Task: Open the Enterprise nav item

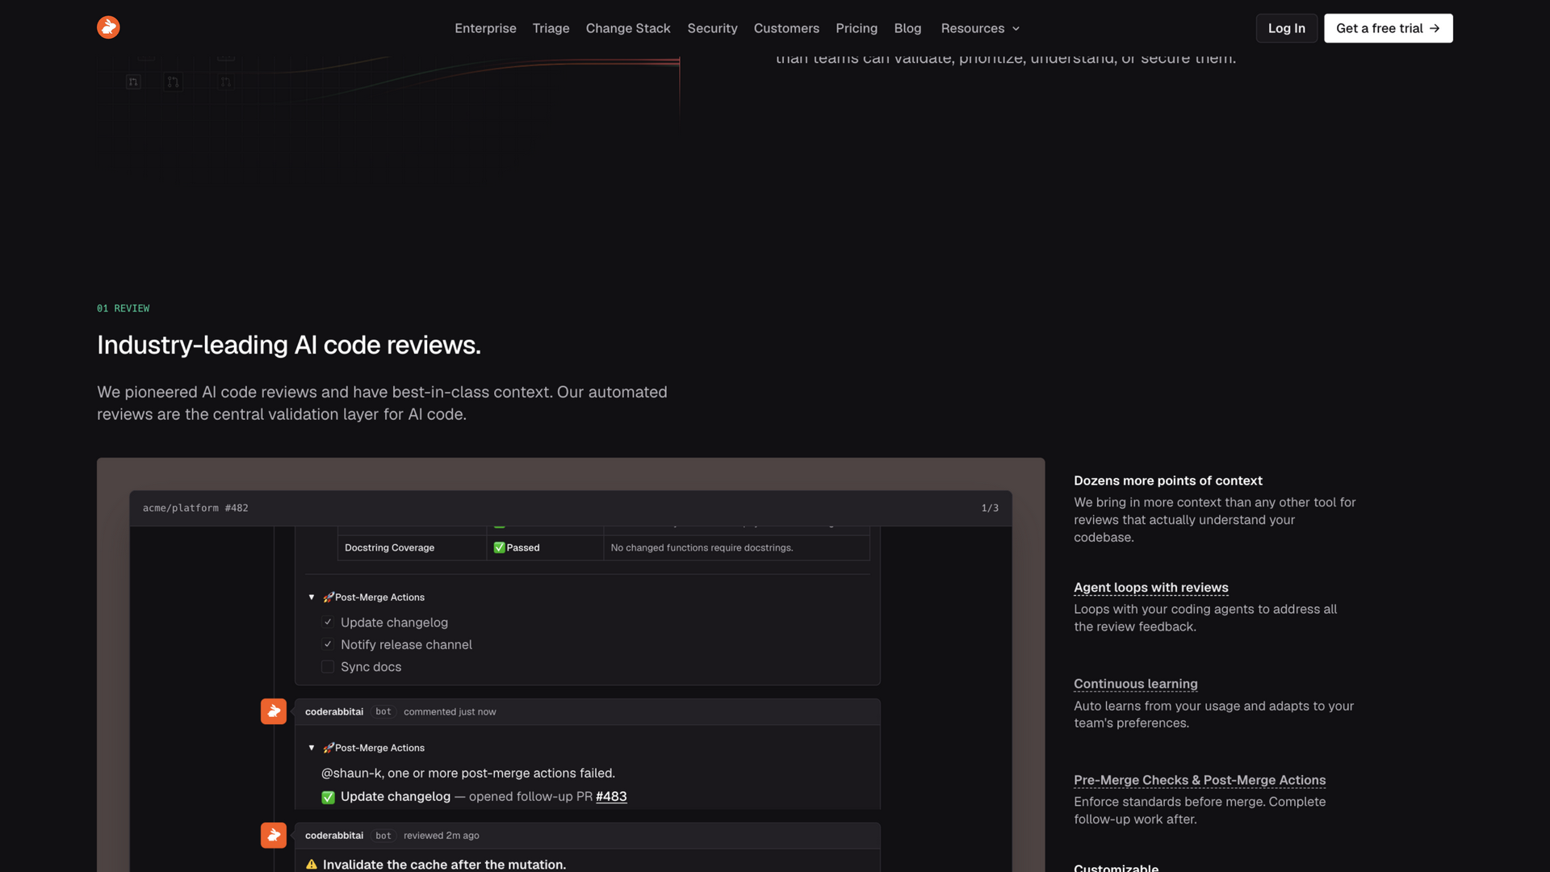Action: click(x=485, y=28)
